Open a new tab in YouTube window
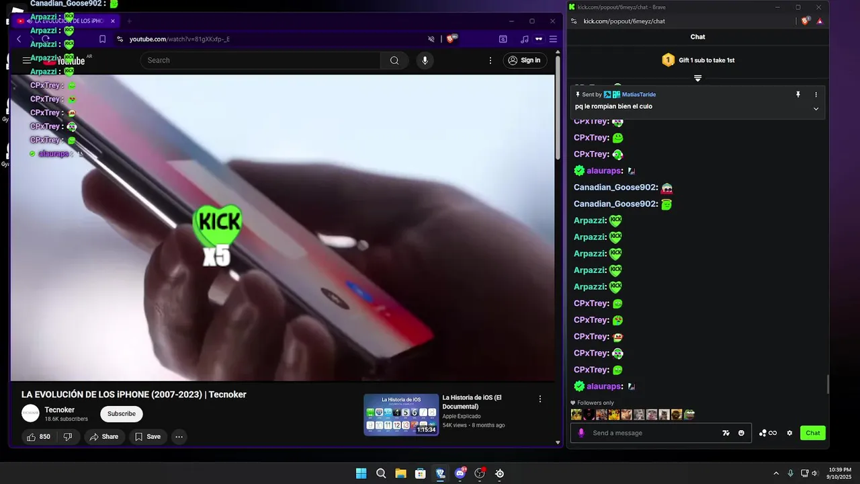 [x=129, y=21]
